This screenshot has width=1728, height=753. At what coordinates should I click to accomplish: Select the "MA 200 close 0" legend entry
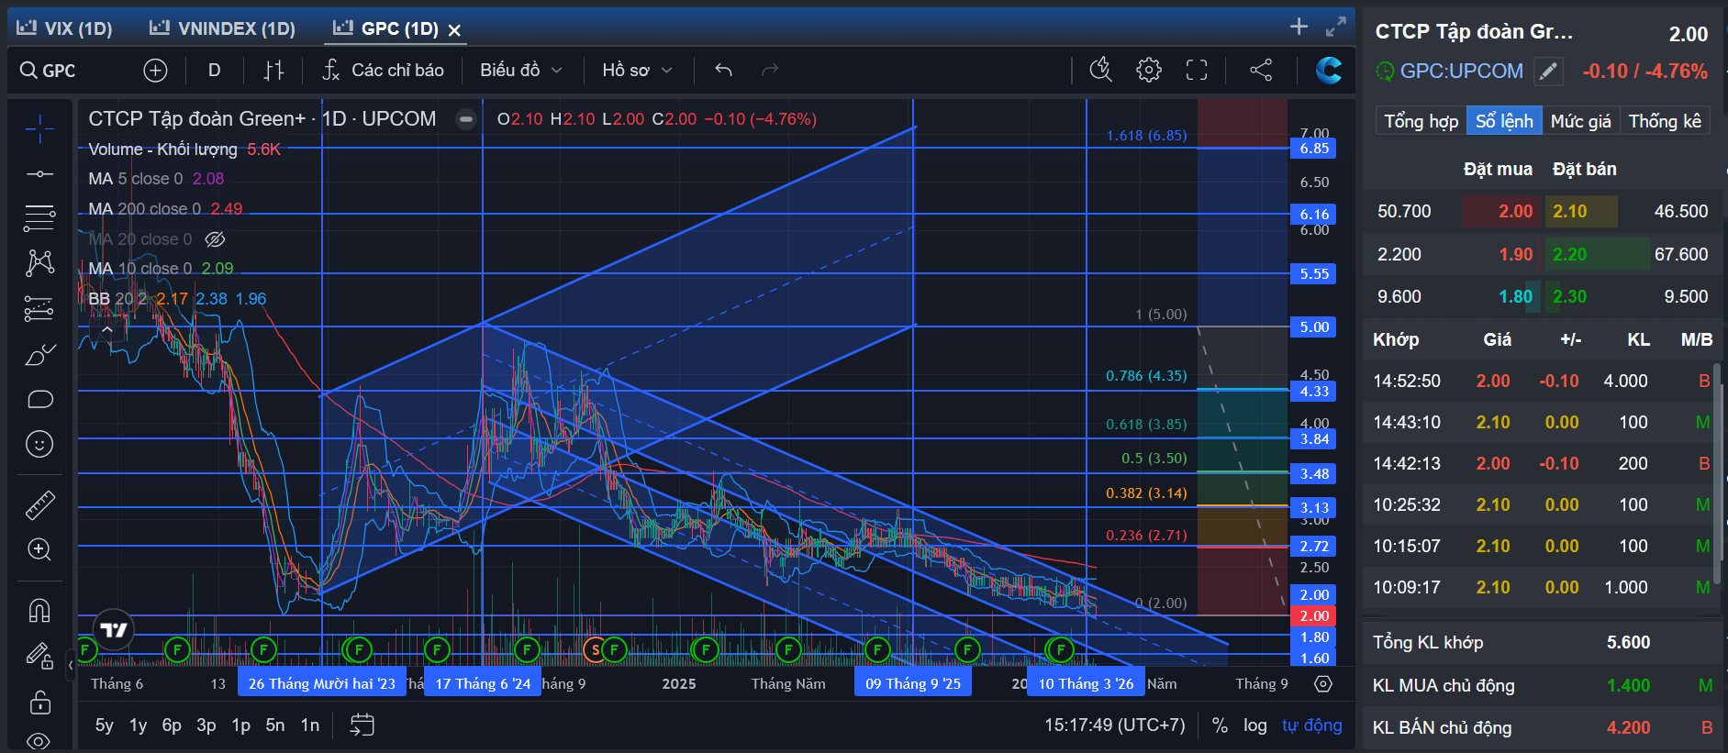coord(166,209)
